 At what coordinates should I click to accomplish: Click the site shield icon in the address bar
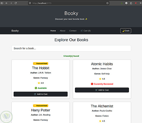(30, 3)
